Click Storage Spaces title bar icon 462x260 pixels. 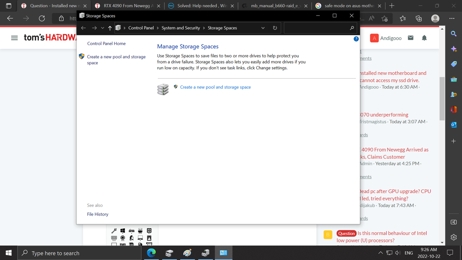(82, 16)
